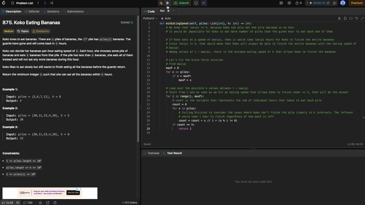Click the line 13 maxP = 0 code
The height and width of the screenshot is (205, 365).
(172, 68)
